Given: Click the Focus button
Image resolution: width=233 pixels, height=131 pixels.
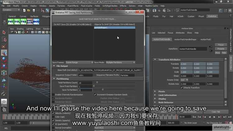Looking at the screenshot, I should [221, 45].
